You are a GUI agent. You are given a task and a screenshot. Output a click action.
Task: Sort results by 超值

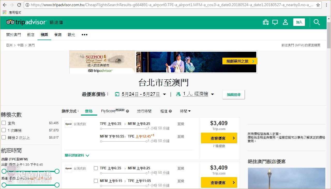pos(164,111)
